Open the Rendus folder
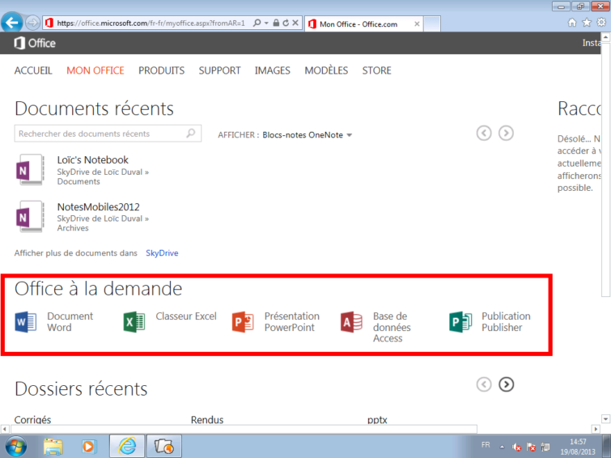The image size is (611, 458). click(207, 419)
